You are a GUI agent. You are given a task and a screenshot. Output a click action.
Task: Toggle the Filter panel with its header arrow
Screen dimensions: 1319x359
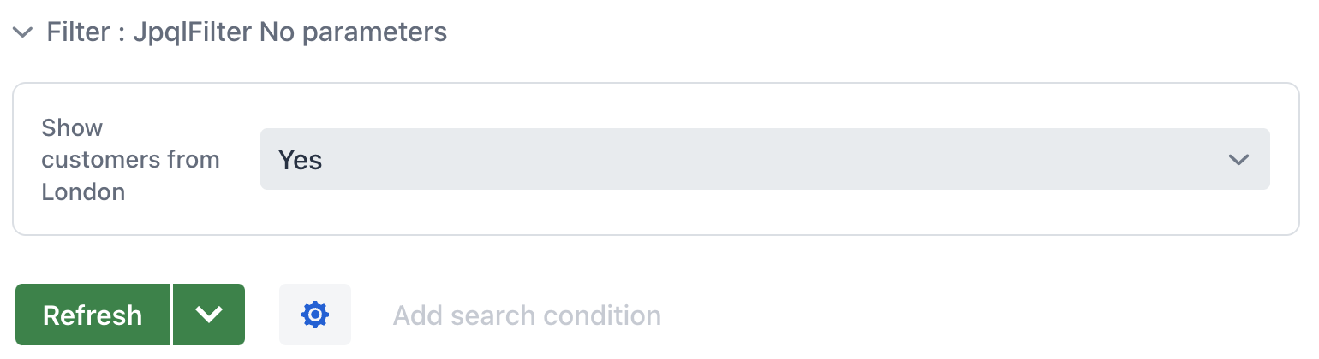(23, 33)
